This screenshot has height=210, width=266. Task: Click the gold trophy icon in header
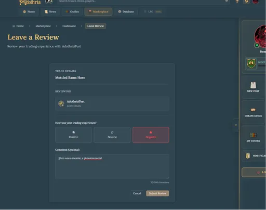237,2
